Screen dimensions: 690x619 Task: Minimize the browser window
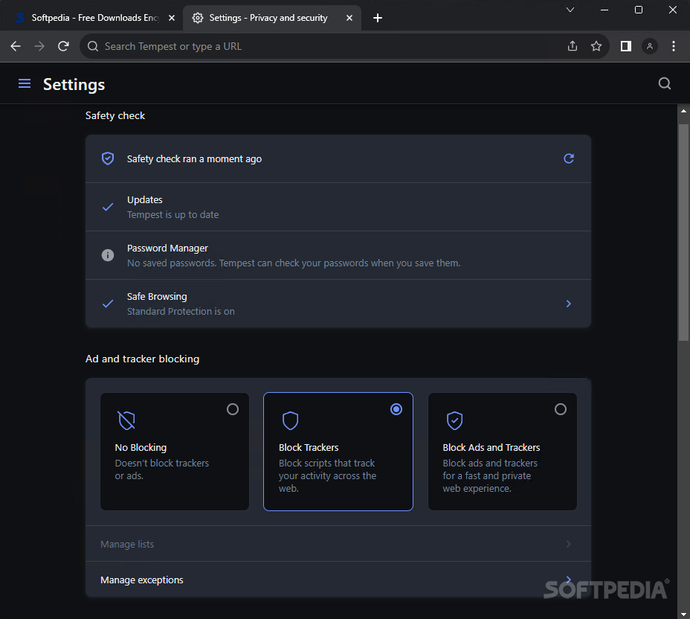(604, 10)
